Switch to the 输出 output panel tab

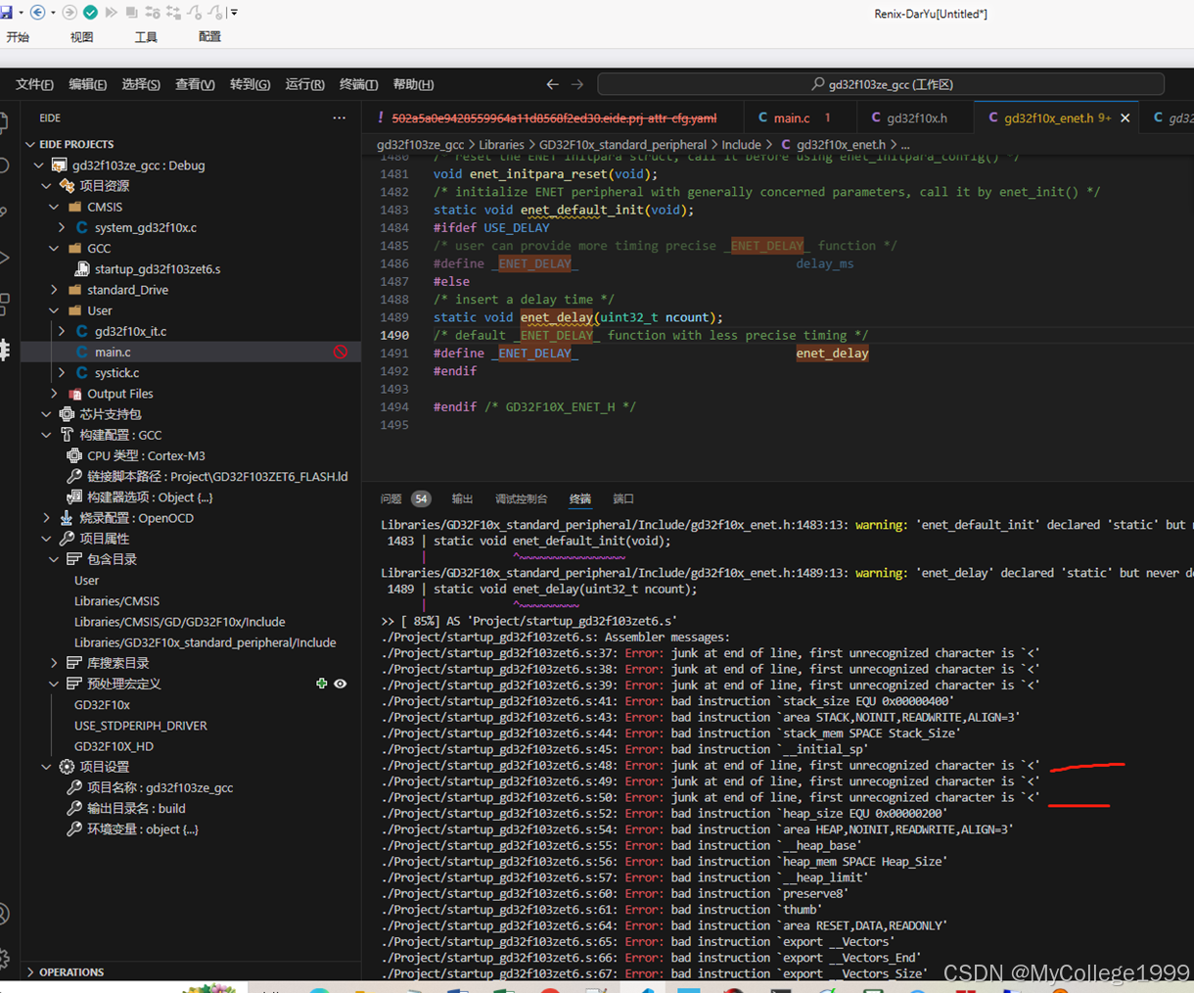461,498
